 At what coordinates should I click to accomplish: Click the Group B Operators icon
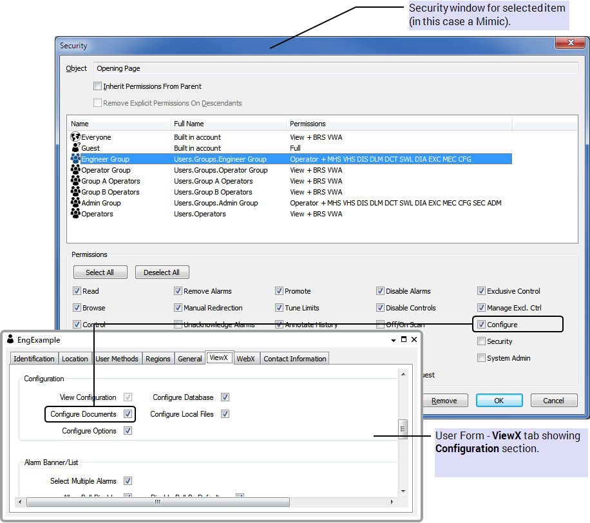[75, 191]
